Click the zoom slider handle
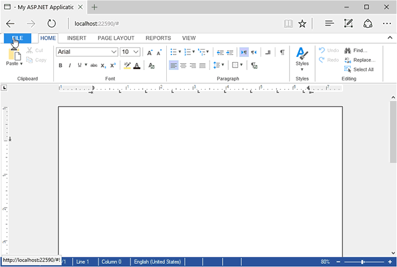 click(x=362, y=262)
